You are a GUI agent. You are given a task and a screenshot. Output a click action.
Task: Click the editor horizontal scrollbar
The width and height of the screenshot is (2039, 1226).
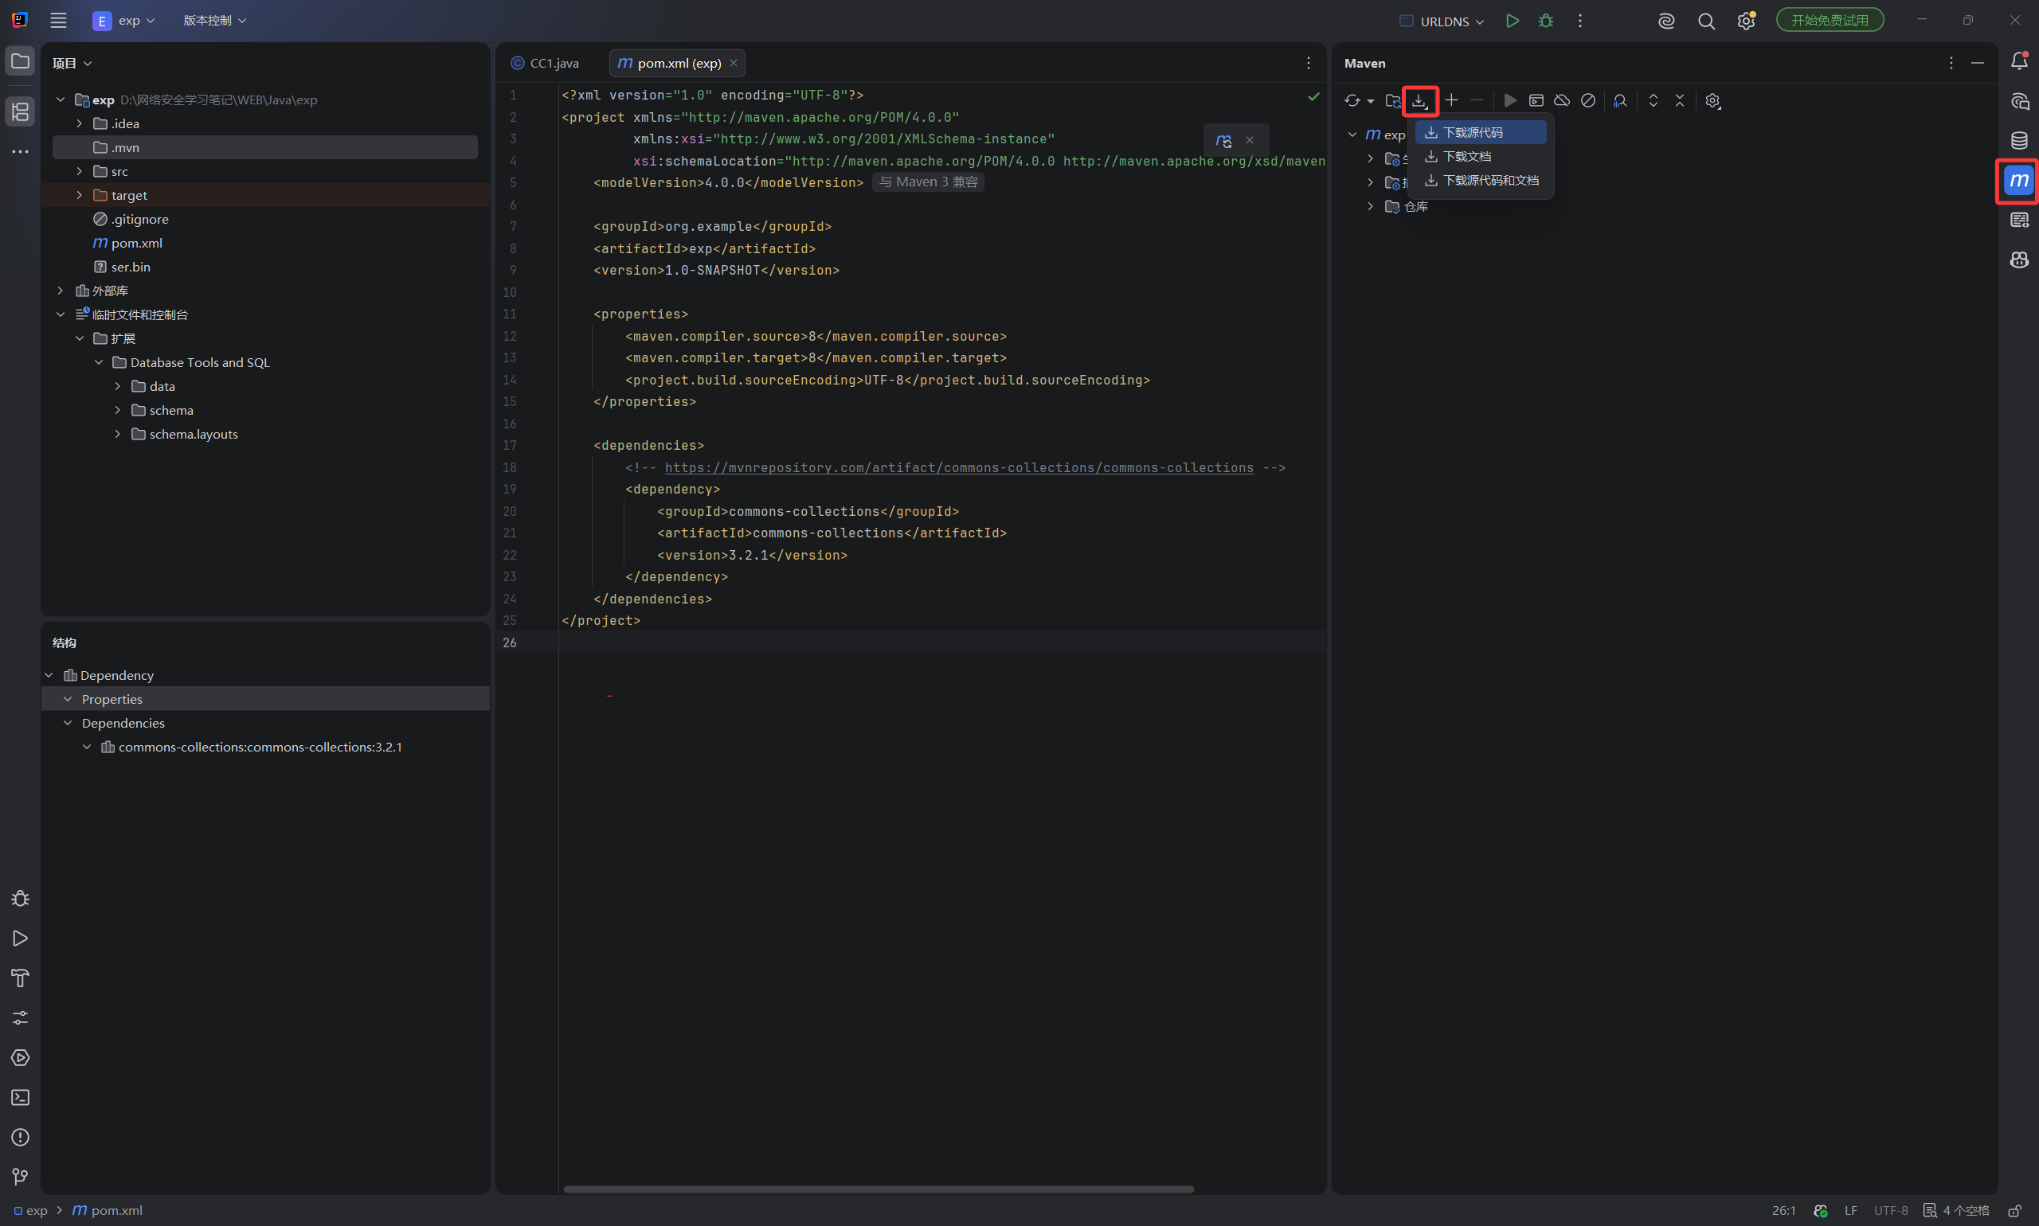click(879, 1189)
